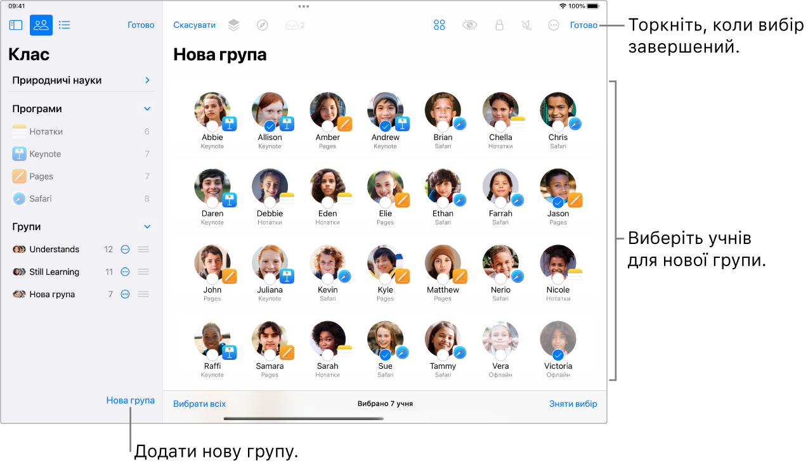
Task: Lock student devices with the lock icon
Action: (499, 25)
